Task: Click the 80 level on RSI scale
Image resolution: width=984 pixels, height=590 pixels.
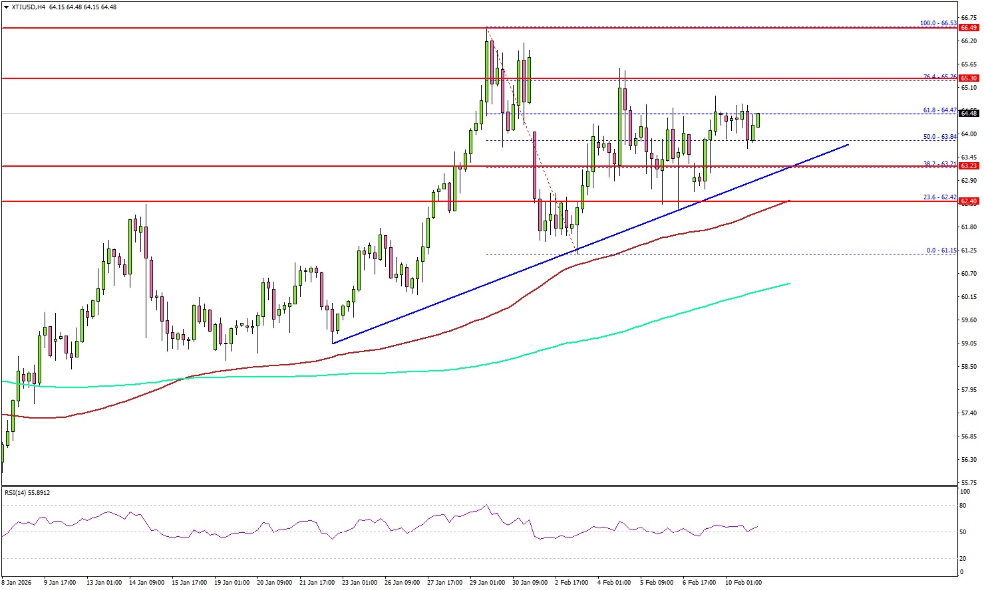Action: click(x=964, y=506)
